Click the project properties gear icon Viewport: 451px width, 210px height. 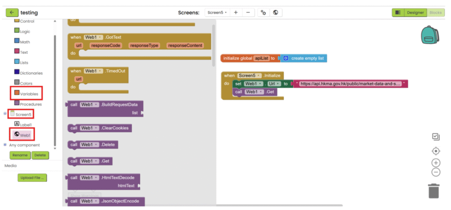[x=263, y=13]
